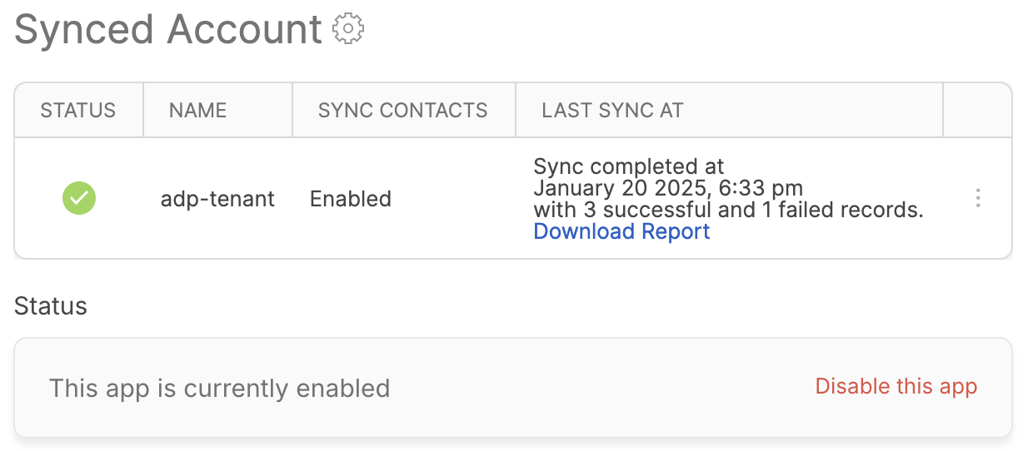
Task: Download the sync report
Action: click(621, 230)
